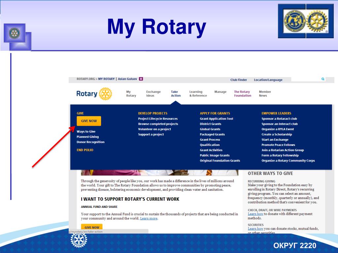Click OTHER WAYS TO GIVE heading
This screenshot has width=338, height=253.
tap(270, 173)
